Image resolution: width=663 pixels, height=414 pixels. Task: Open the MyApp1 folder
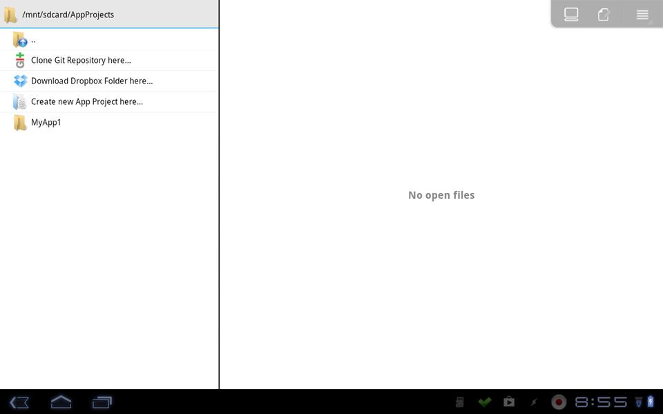point(46,123)
